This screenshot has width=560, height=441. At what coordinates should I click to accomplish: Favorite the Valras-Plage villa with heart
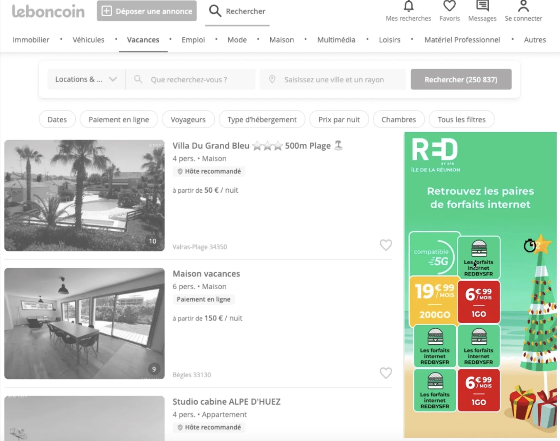click(386, 245)
